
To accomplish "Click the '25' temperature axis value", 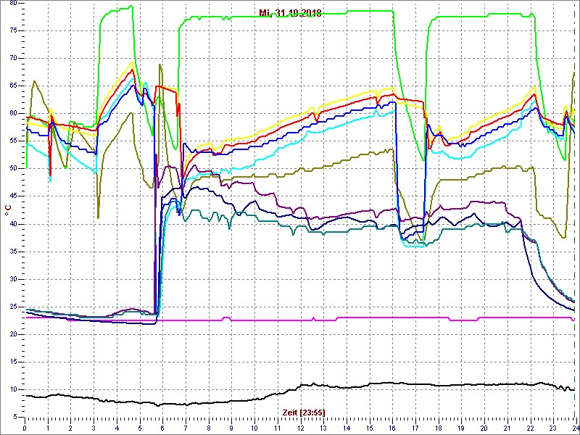I will pos(14,307).
